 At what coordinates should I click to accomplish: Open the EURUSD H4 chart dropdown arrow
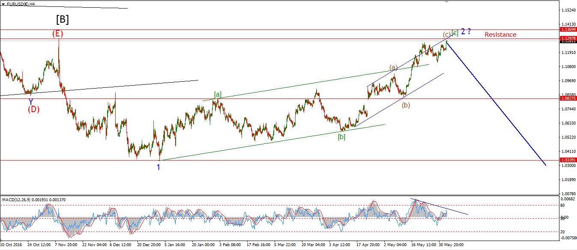pyautogui.click(x=3, y=4)
